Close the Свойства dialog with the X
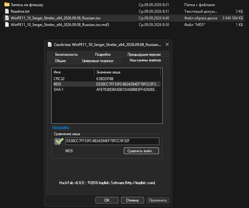Viewport: 249px width, 208px height. pyautogui.click(x=167, y=44)
